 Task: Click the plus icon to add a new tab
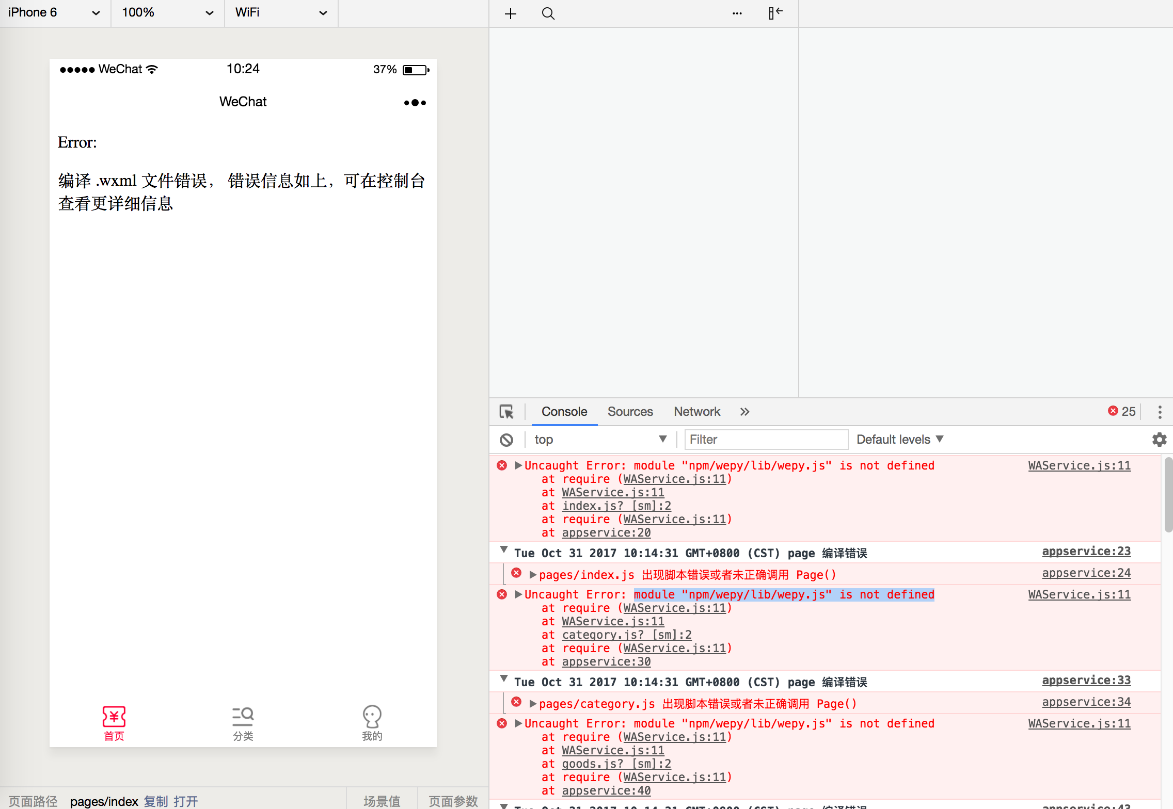[x=511, y=13]
